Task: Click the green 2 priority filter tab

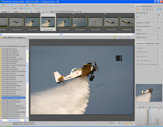Action: coord(26,12)
